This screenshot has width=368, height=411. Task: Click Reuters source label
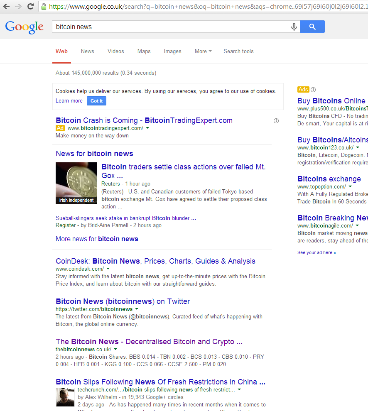point(110,184)
